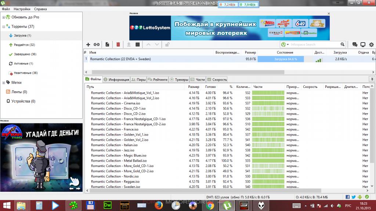The height and width of the screenshot is (211, 376).
Task: Expand the Метки tree node
Action: [x=3, y=82]
